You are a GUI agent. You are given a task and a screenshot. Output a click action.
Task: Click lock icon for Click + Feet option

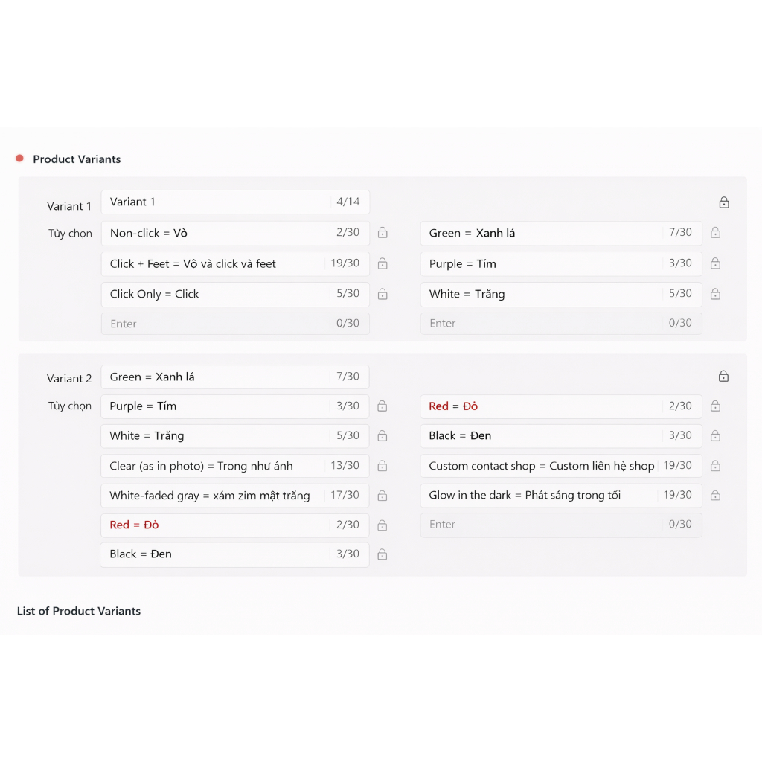382,263
